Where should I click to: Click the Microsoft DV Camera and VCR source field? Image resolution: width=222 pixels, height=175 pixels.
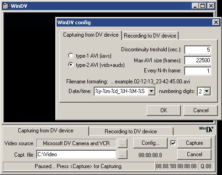point(76,143)
